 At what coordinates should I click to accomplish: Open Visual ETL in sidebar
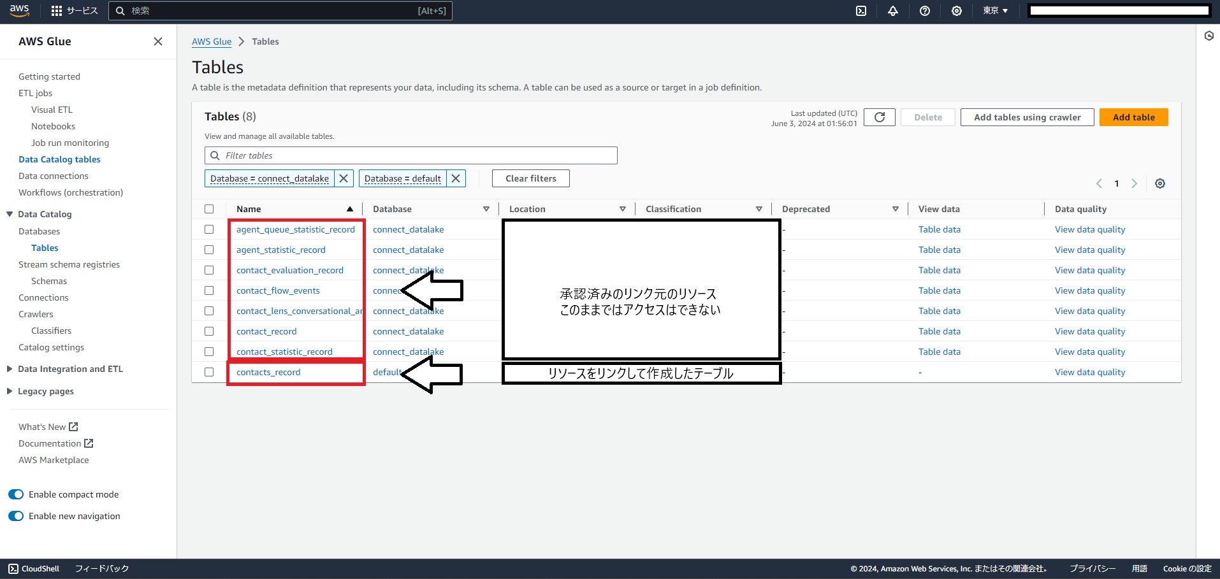52,110
